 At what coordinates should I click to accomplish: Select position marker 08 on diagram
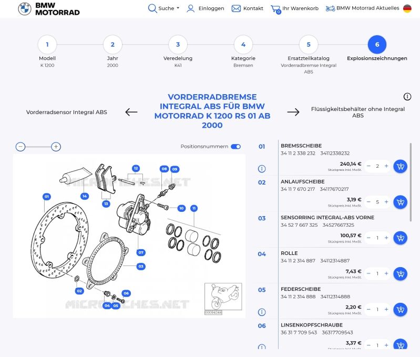[164, 169]
